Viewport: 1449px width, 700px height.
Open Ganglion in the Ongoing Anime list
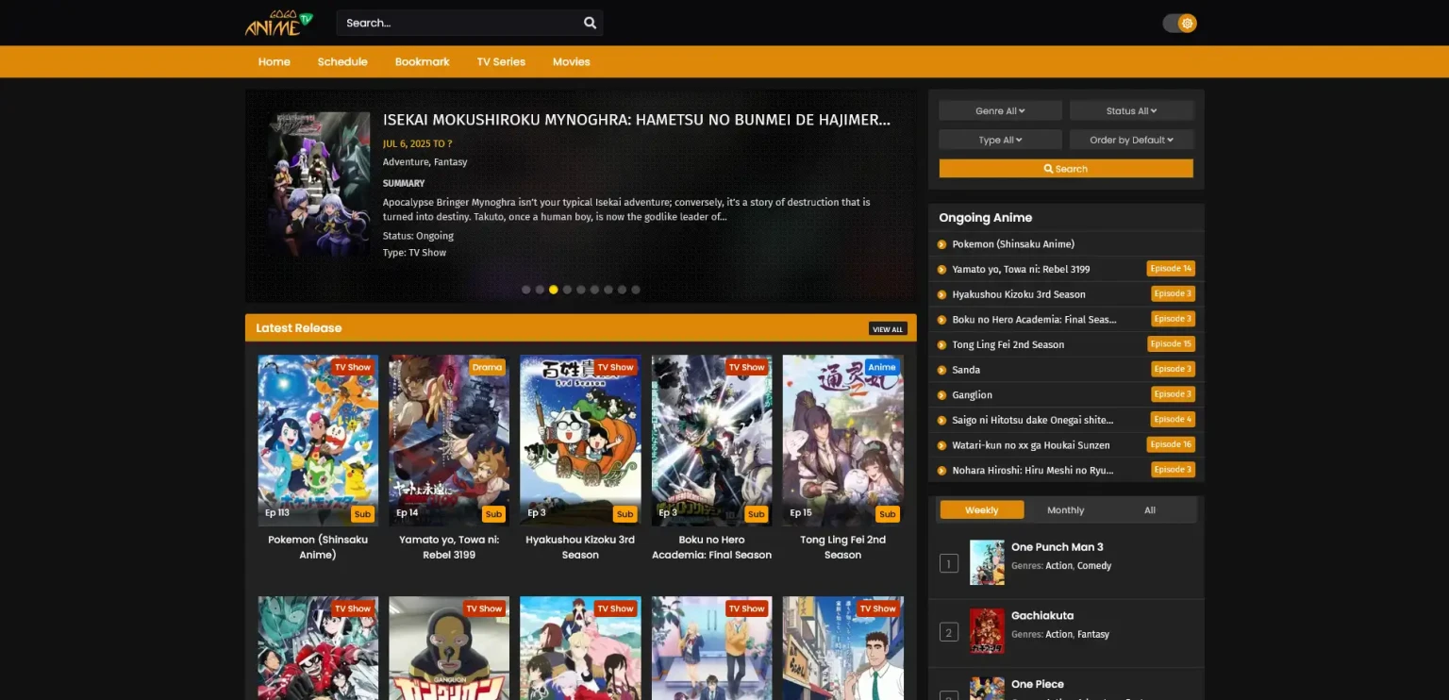pyautogui.click(x=972, y=395)
